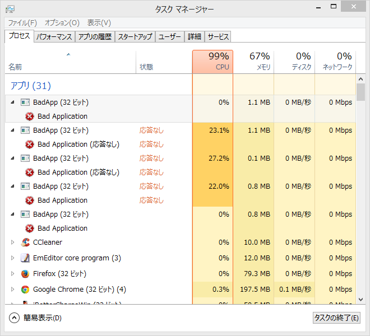Open the ファイル(F) menu
Screen dimensions: 370x336
point(22,23)
